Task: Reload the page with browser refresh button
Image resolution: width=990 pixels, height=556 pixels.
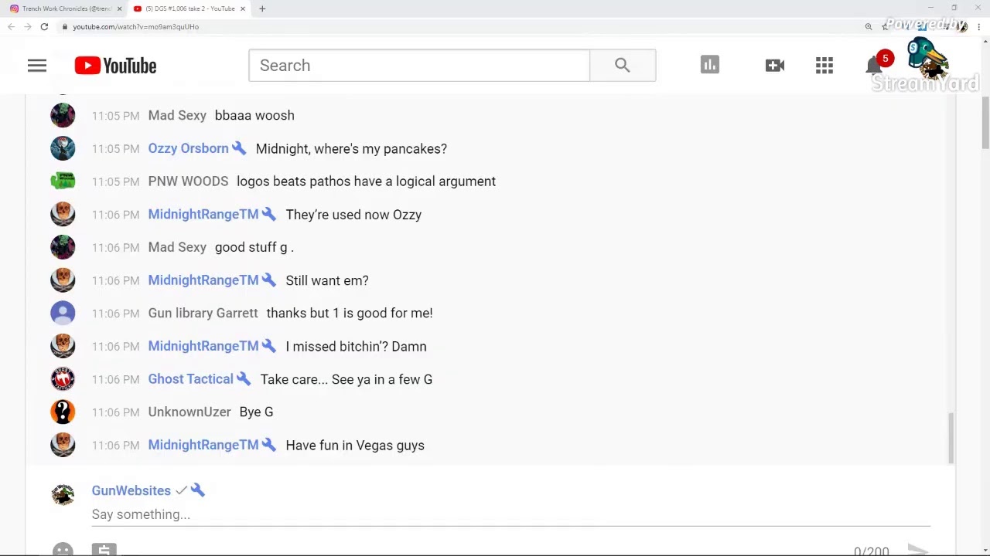Action: (x=44, y=27)
